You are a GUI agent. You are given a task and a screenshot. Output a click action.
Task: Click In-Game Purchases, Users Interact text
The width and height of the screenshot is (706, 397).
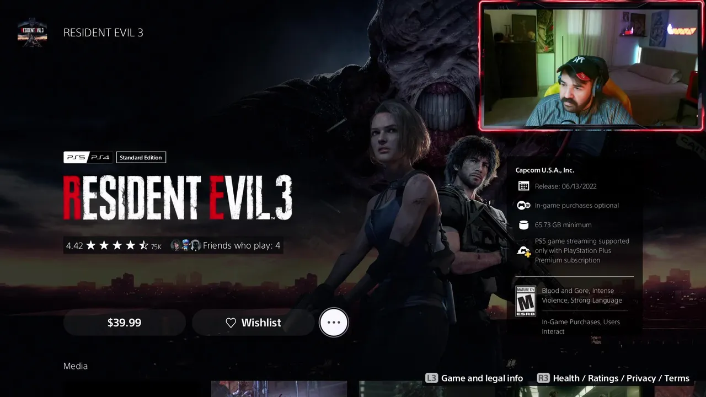pos(581,326)
